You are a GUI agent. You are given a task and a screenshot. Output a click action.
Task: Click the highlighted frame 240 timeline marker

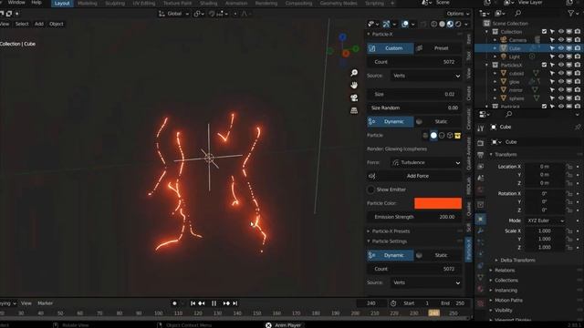(x=433, y=313)
